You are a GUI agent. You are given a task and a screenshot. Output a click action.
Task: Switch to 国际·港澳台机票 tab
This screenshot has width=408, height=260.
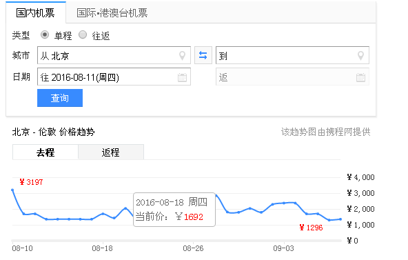112,12
